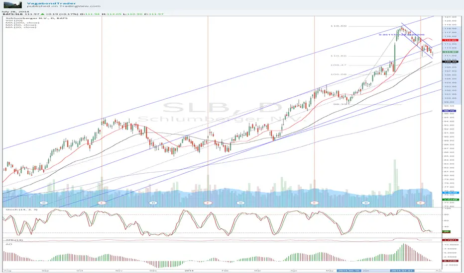Click the earnings marker in January 2014

coord(208,203)
